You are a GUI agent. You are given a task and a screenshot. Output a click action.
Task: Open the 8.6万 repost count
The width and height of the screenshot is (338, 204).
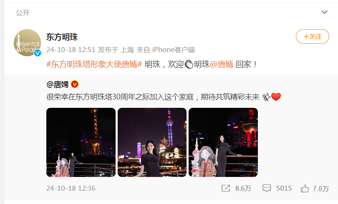(243, 189)
